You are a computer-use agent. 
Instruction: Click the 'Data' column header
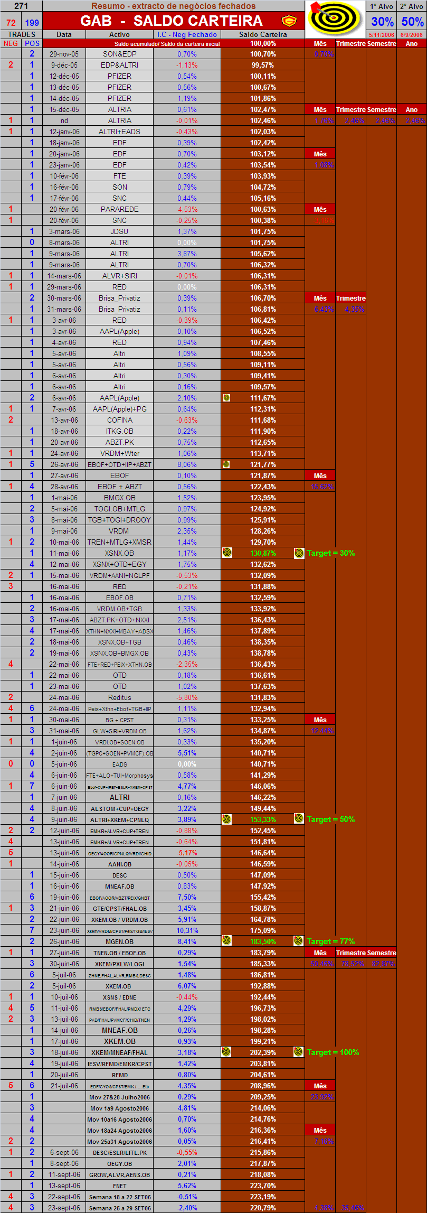click(64, 34)
